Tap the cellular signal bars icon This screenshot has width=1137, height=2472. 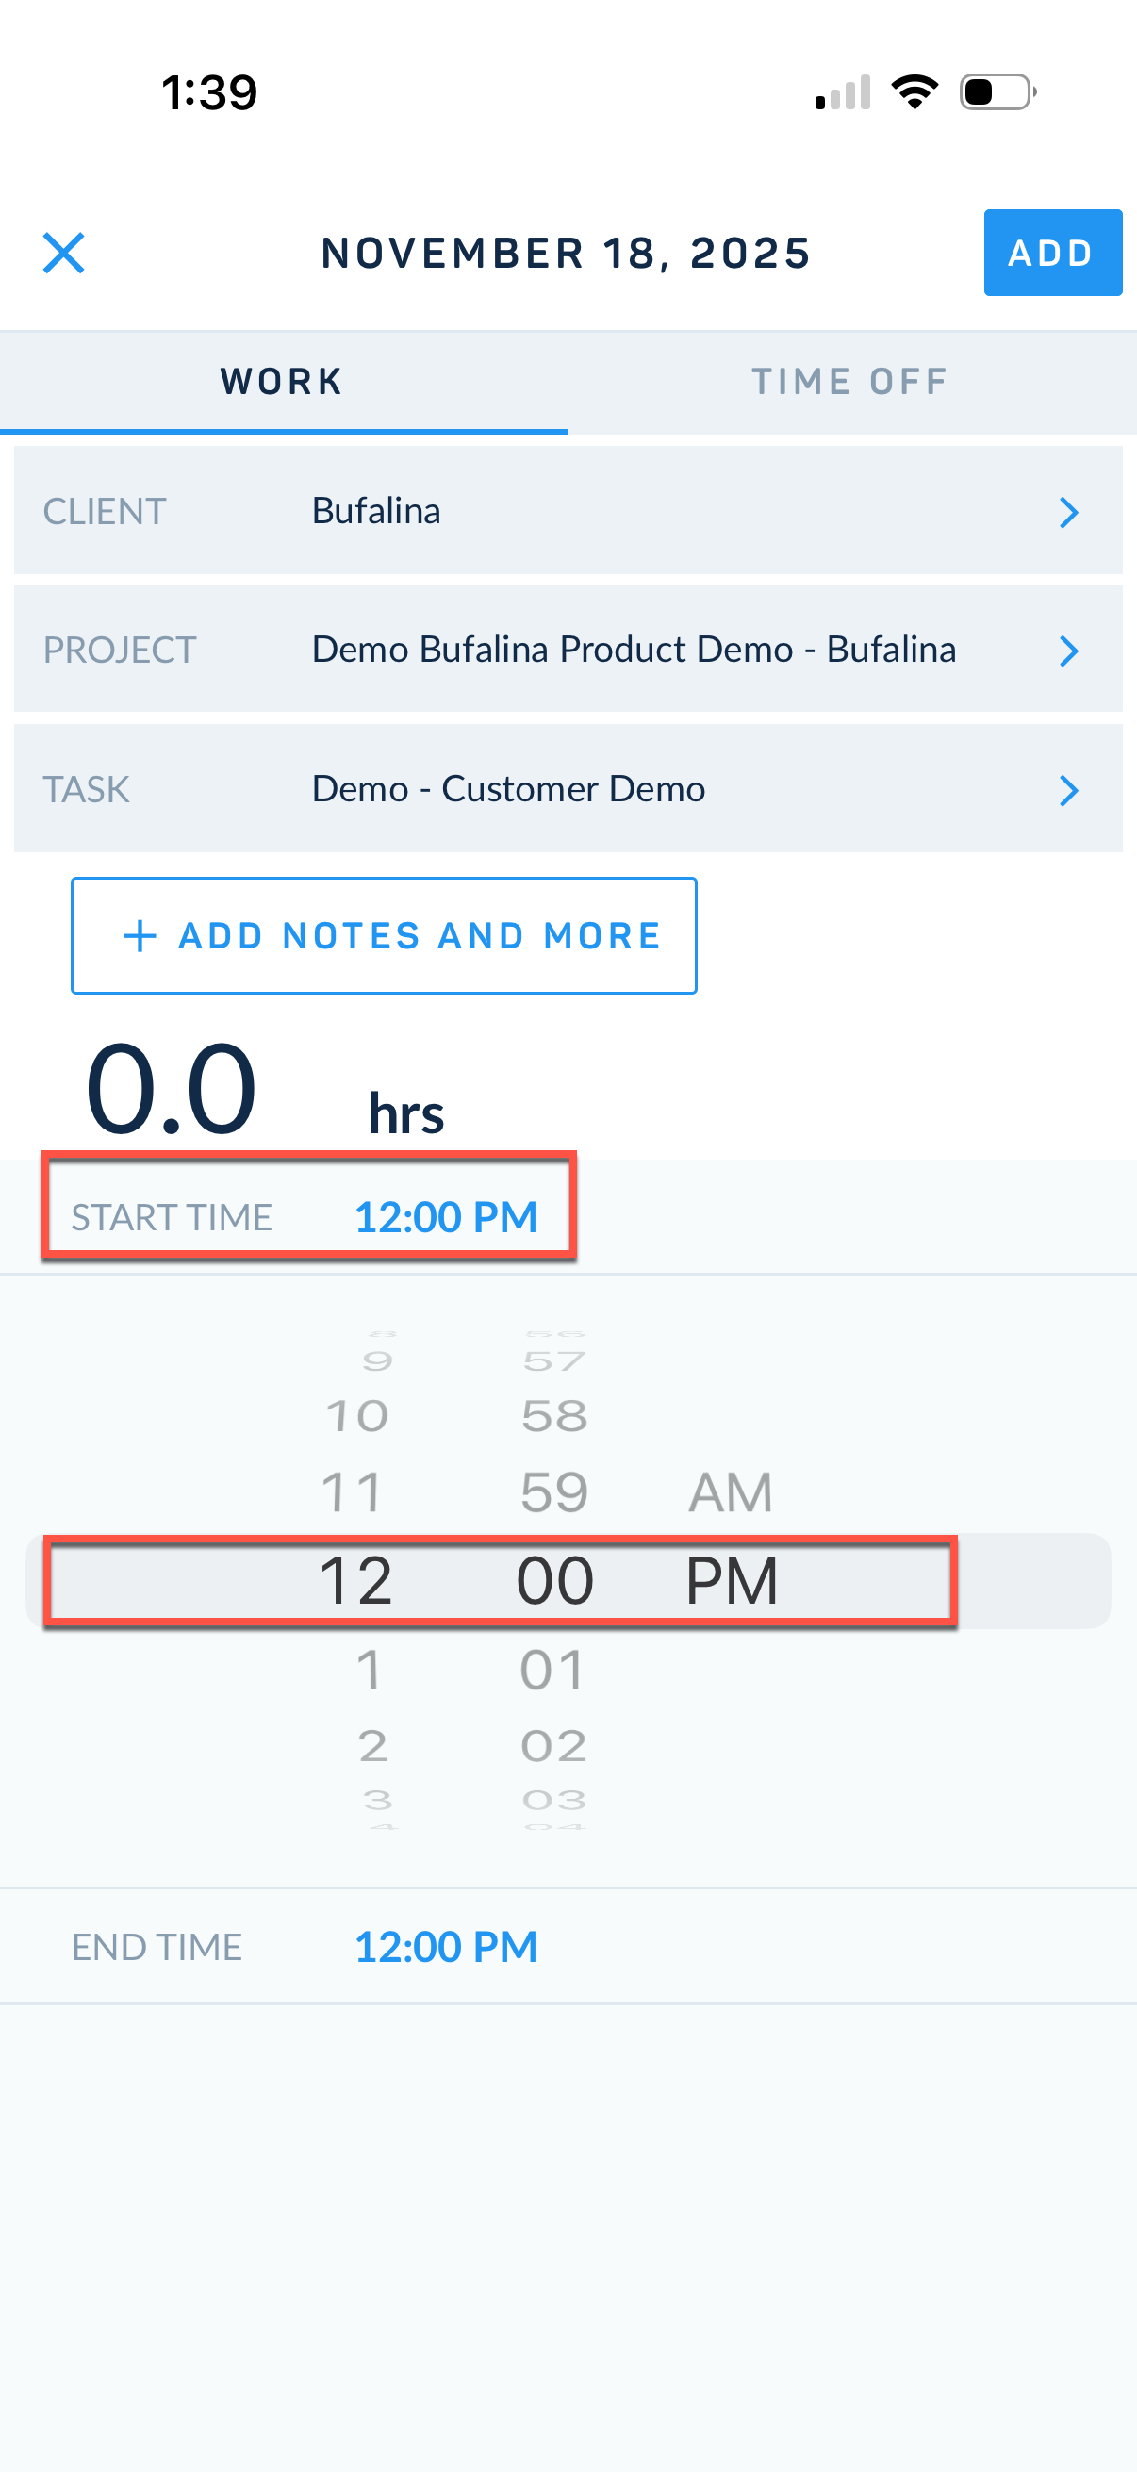pos(843,92)
